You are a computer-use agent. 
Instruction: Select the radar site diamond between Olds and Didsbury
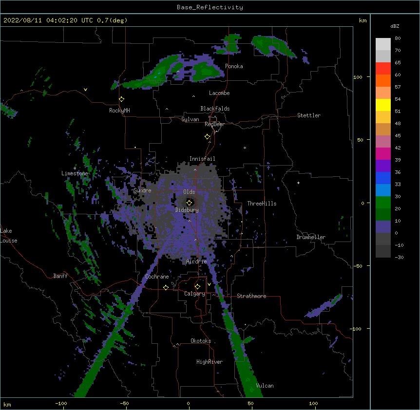point(189,203)
